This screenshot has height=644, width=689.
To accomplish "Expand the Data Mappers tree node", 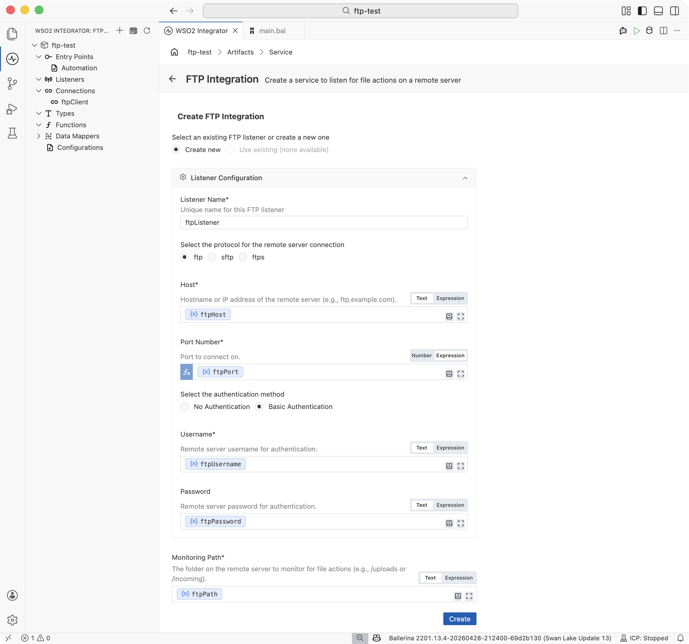I will [39, 136].
